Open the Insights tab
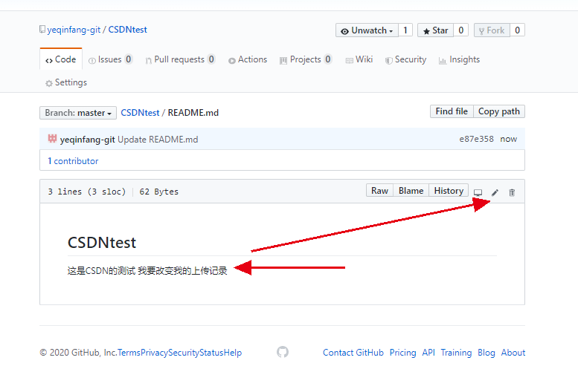This screenshot has height=392, width=578. coord(459,59)
